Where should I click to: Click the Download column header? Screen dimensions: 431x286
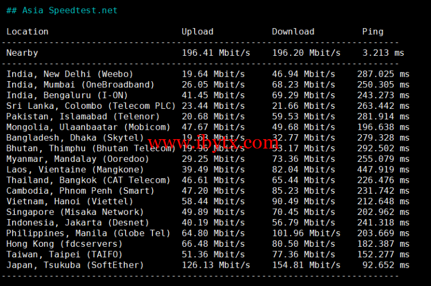pos(293,31)
